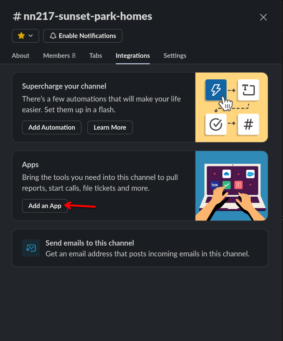The height and width of the screenshot is (341, 283).
Task: Close the channel details dialog
Action: [263, 17]
